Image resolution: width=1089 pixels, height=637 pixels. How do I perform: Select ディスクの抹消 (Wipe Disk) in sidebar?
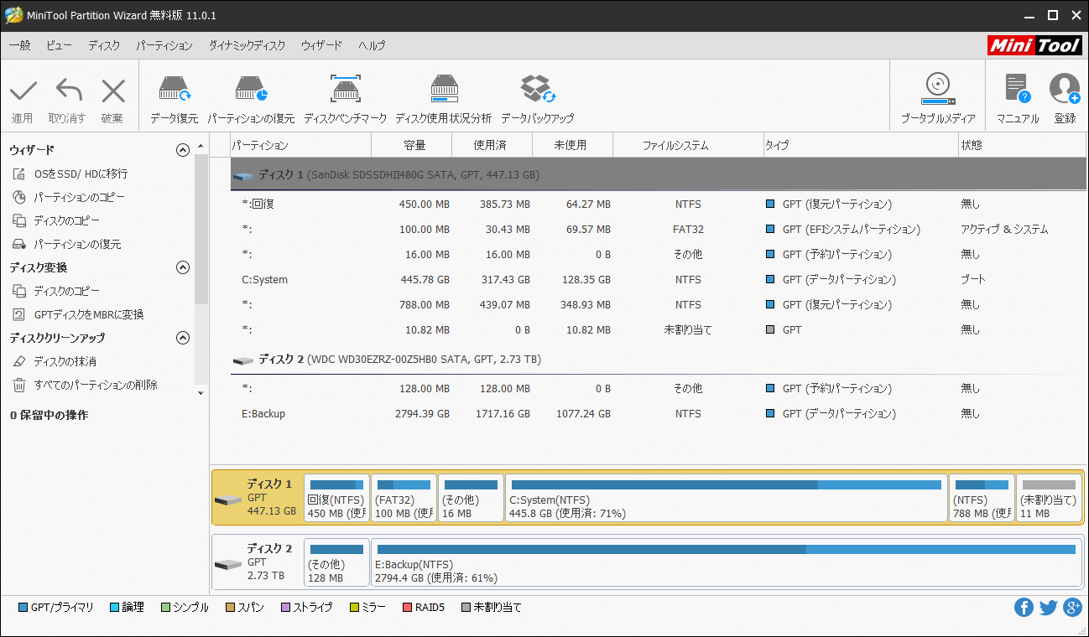[65, 361]
